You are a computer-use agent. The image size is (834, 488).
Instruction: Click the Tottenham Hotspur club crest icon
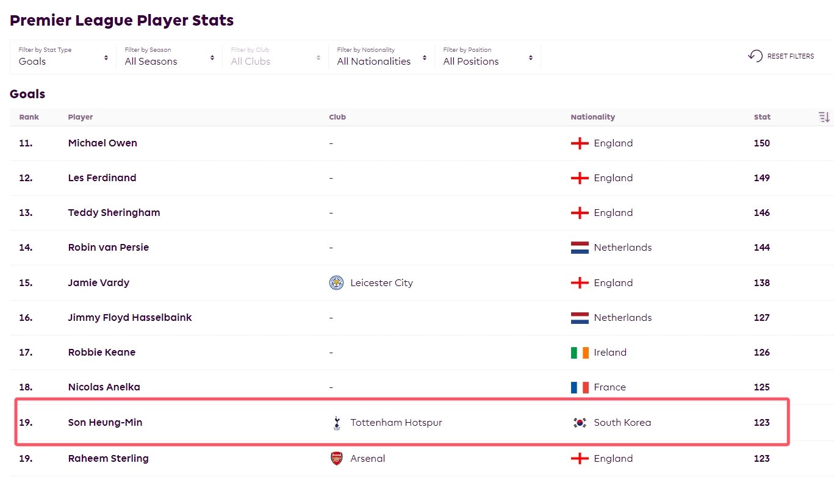(x=336, y=423)
